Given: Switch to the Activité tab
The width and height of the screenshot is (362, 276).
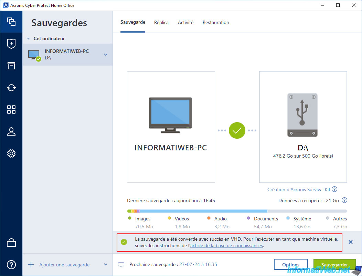Looking at the screenshot, I should (x=185, y=22).
